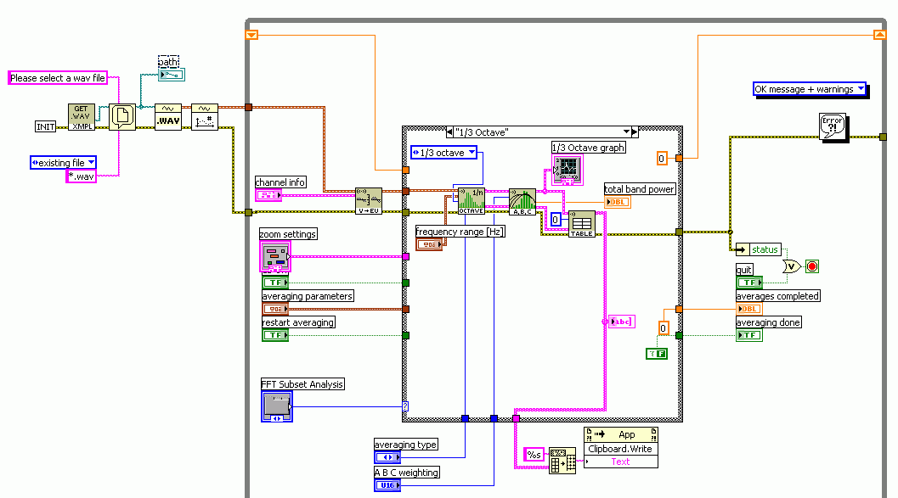Click the '%s' format string constant
The image size is (898, 498).
click(x=534, y=454)
